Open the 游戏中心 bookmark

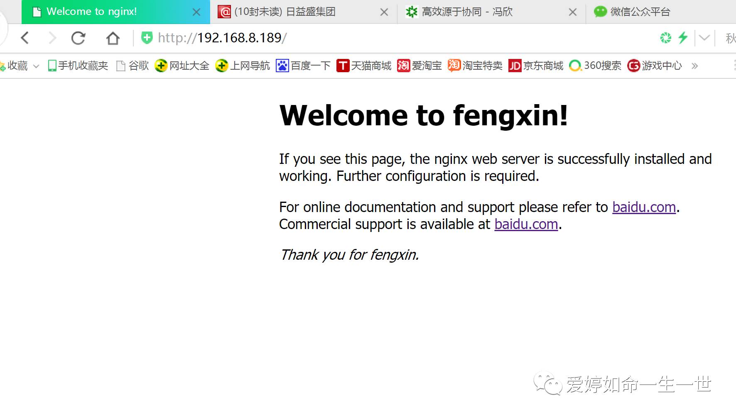coord(655,66)
